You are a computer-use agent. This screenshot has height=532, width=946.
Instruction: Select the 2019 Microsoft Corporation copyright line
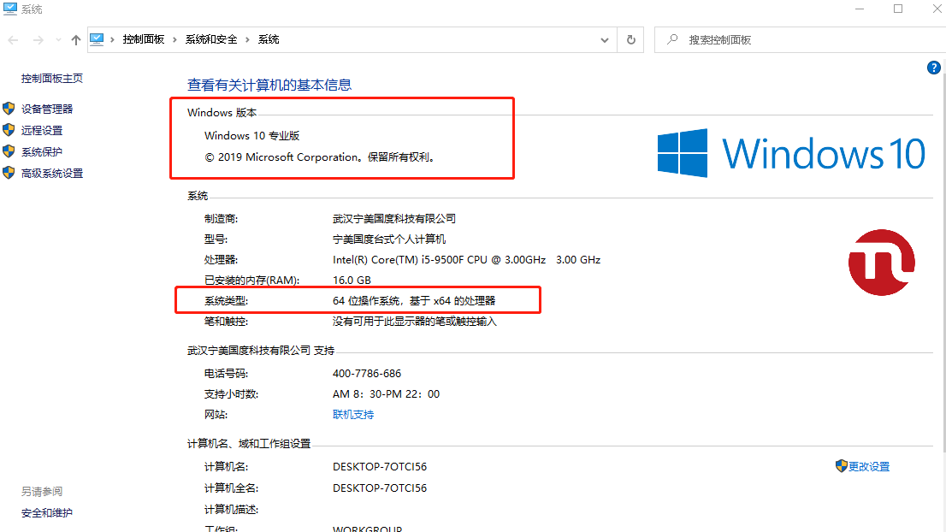320,157
